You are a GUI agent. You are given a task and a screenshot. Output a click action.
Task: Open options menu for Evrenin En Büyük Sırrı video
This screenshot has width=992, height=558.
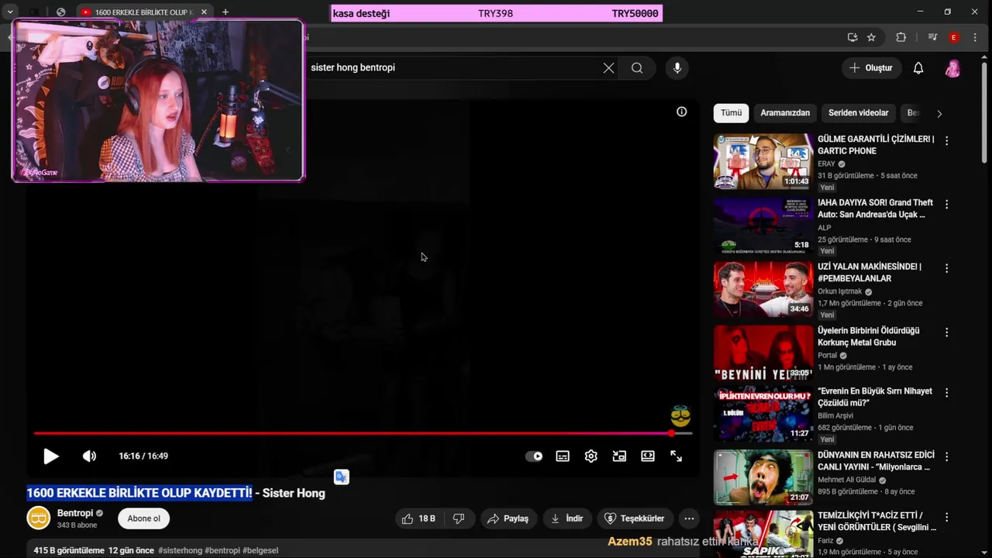click(946, 393)
